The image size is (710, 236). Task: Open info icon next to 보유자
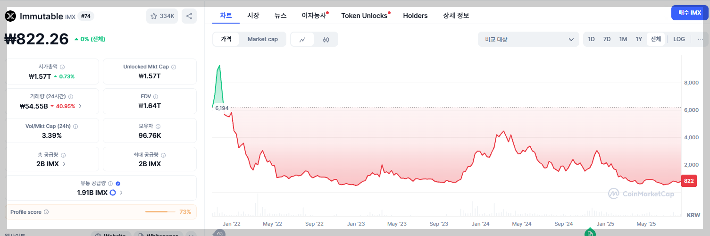click(158, 126)
